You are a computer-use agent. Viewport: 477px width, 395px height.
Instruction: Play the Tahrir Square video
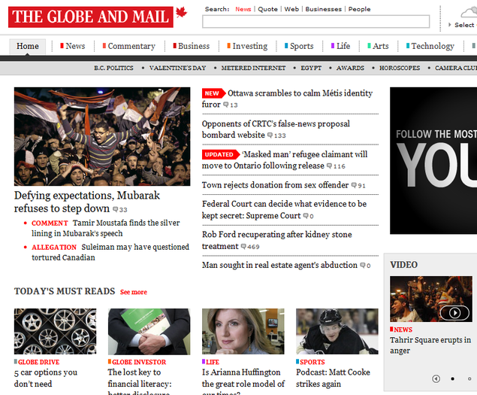[x=454, y=313]
